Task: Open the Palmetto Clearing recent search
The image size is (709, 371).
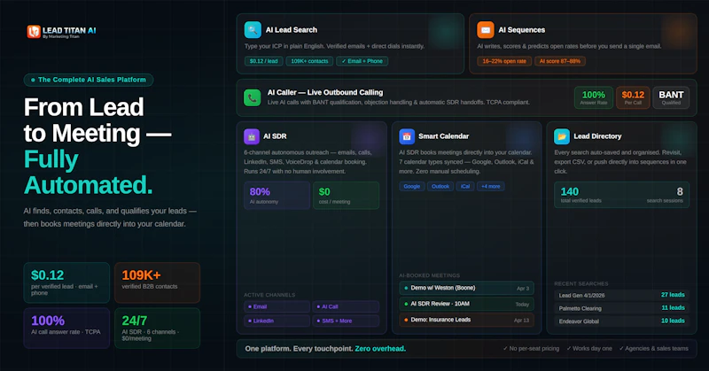Action: coord(622,308)
